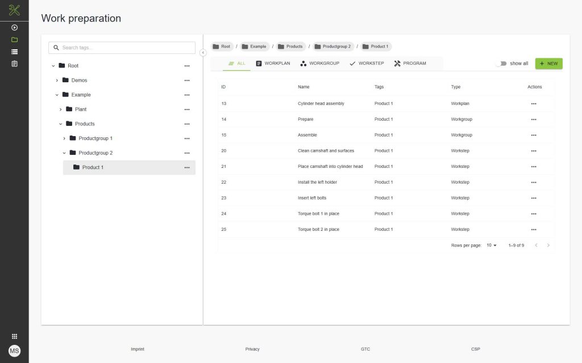
Task: Collapse the tag tree side panel
Action: (x=203, y=52)
